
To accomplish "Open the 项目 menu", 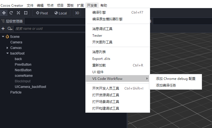I will tap(60, 5).
